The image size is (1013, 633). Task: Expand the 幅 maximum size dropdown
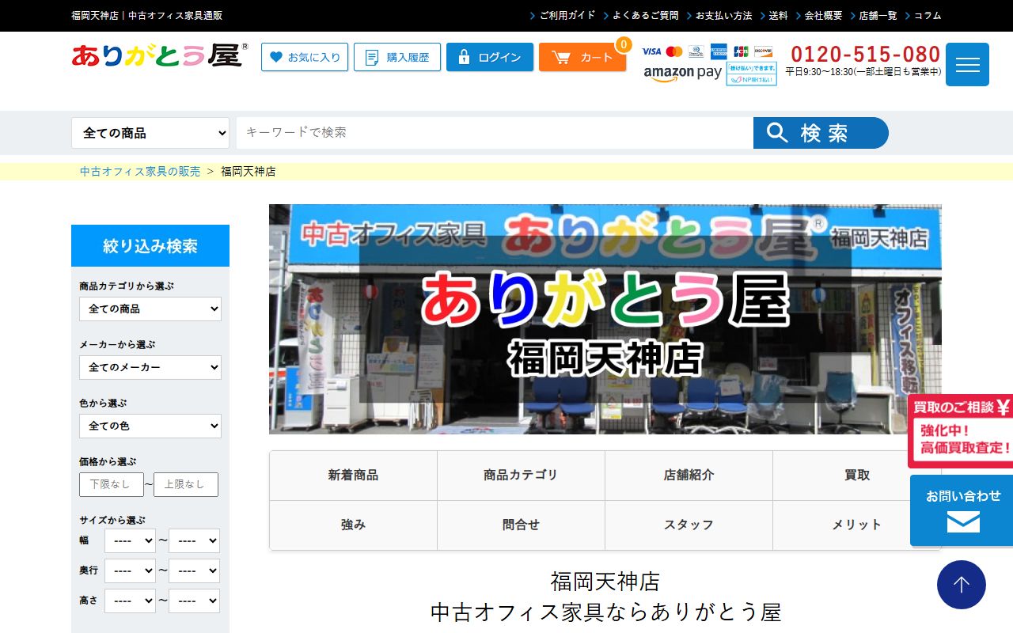click(194, 540)
